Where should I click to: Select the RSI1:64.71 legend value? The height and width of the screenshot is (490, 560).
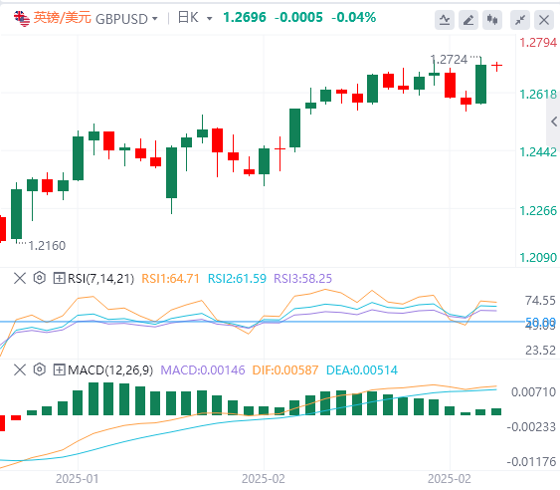point(170,278)
